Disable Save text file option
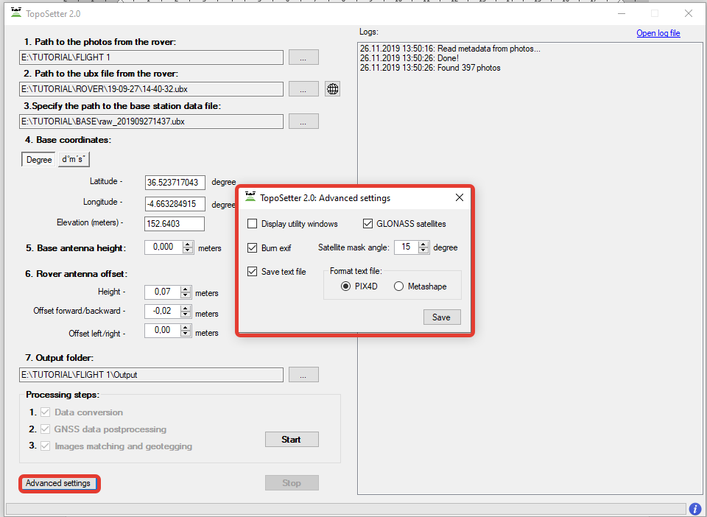707x517 pixels. 253,272
